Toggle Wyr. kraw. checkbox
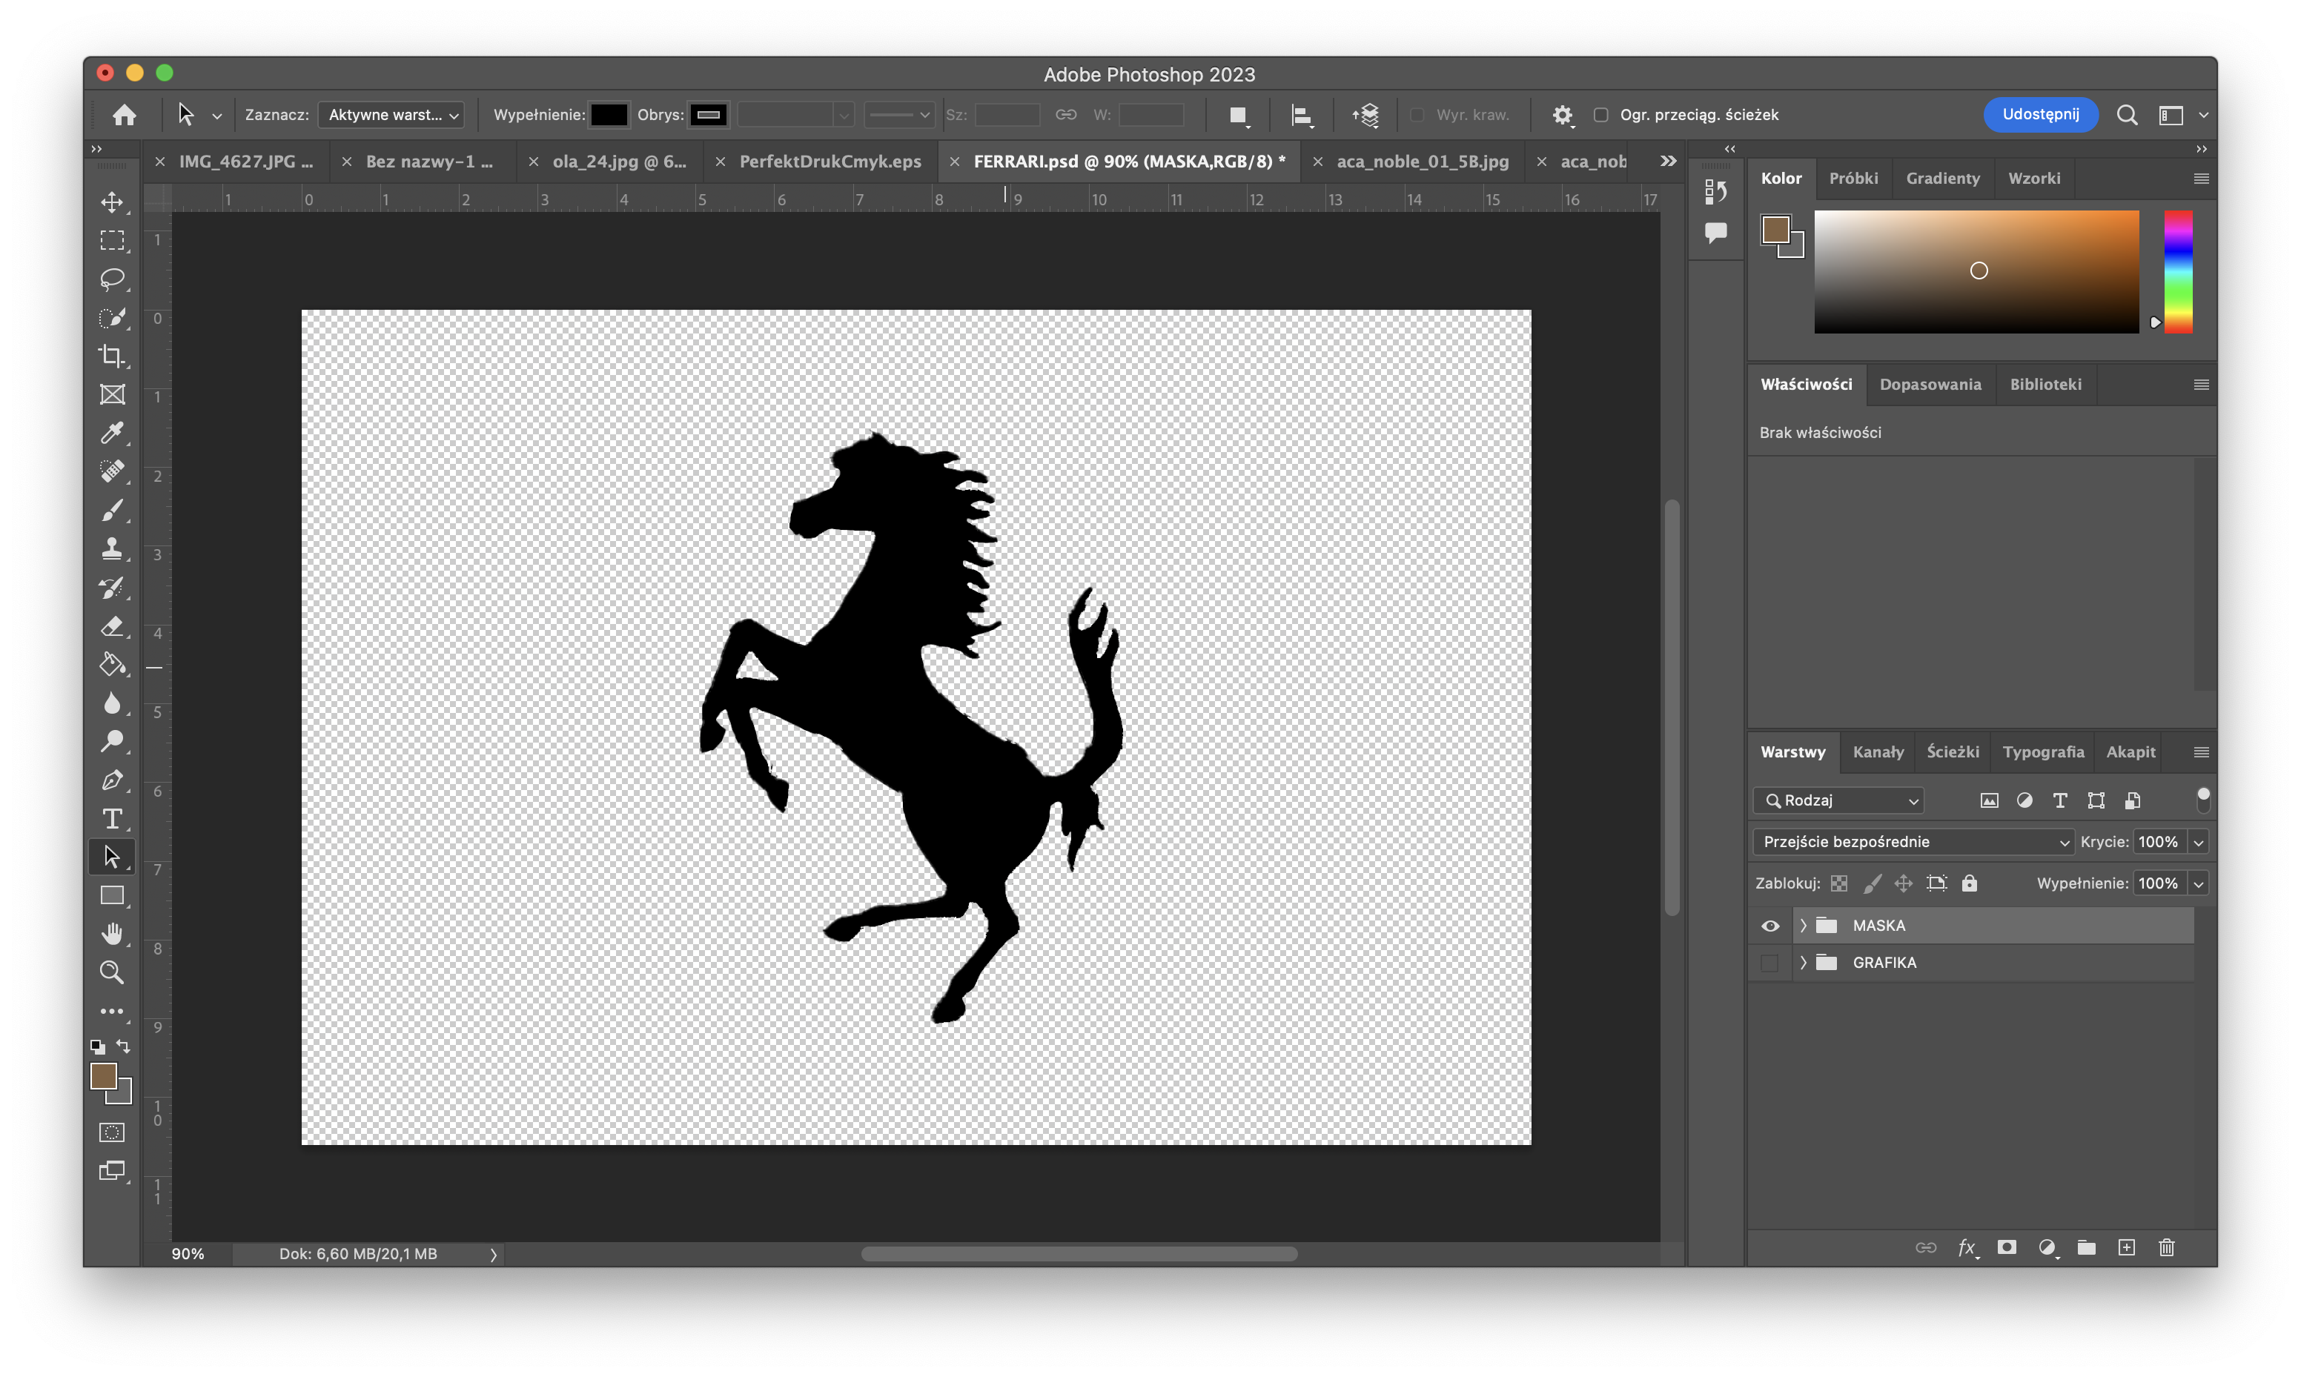 point(1417,115)
